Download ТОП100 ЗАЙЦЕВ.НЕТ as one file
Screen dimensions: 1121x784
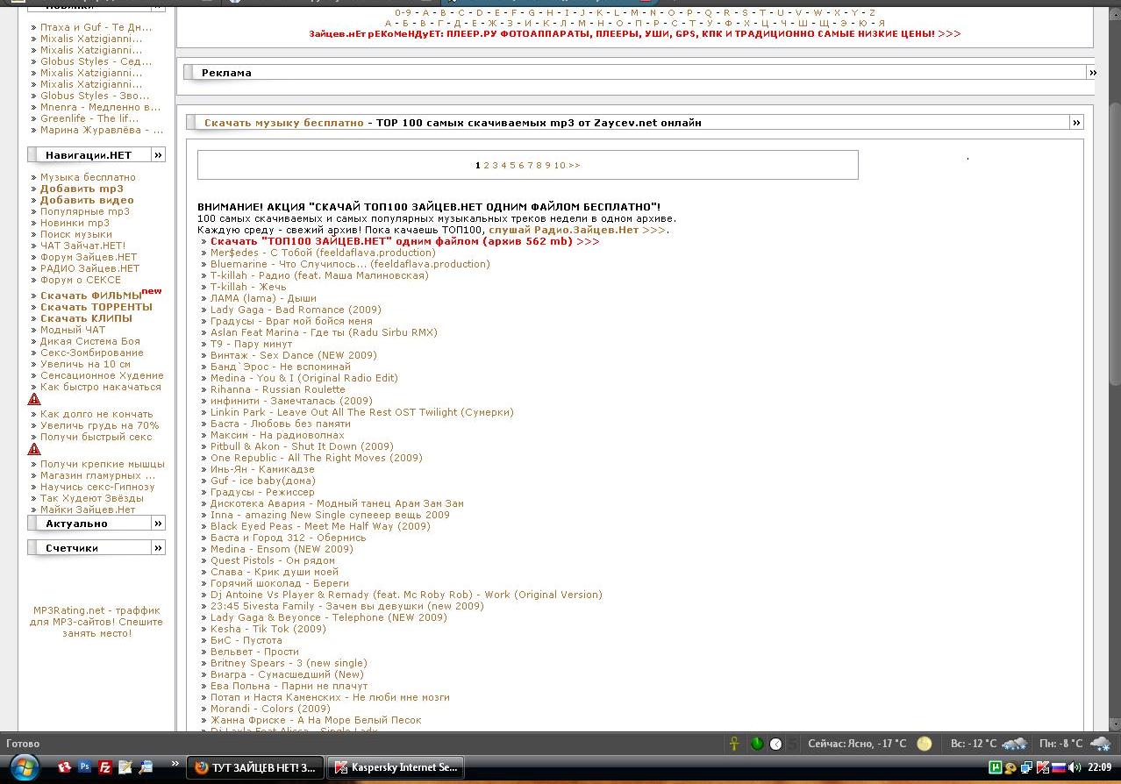coord(404,241)
